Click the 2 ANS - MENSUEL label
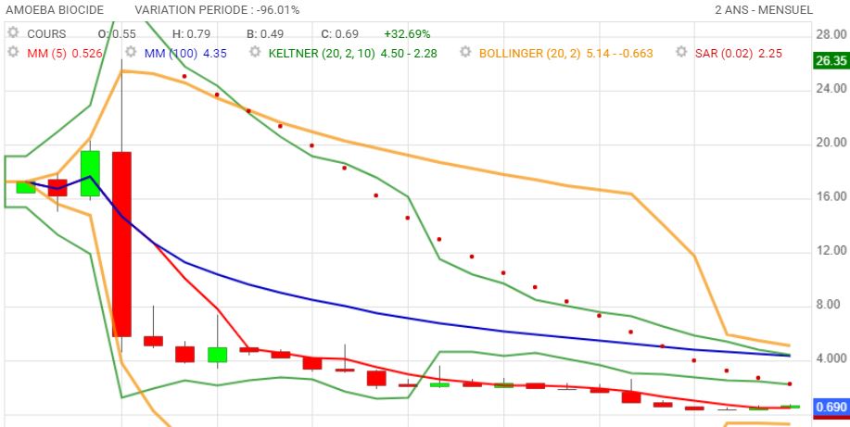Image resolution: width=850 pixels, height=427 pixels. [764, 10]
